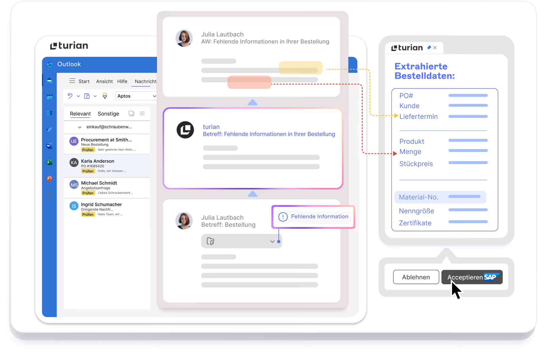Open the Calendar icon in sidebar
545x357 pixels.
(49, 97)
